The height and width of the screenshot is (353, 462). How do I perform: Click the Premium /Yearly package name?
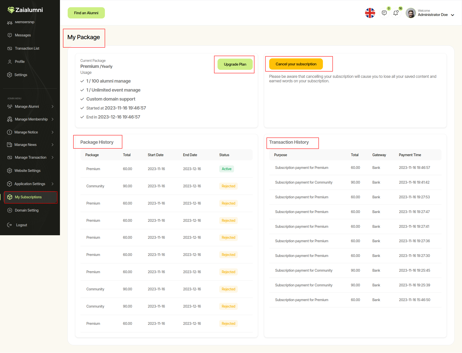(x=96, y=66)
